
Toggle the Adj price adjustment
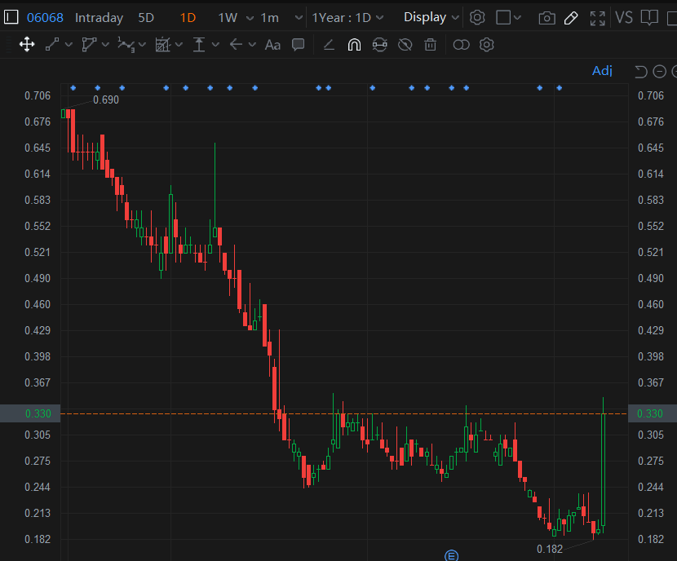coord(602,71)
